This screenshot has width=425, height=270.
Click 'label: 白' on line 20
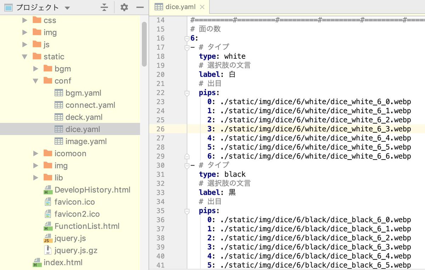pos(217,74)
